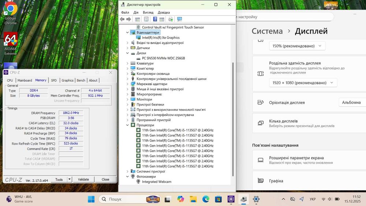Open Довідка menu in Device Manager

tap(164, 12)
